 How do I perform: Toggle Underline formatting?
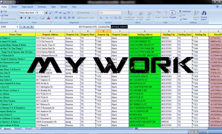point(29,18)
